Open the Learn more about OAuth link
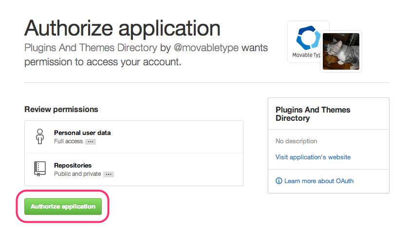This screenshot has height=228, width=408. click(319, 181)
